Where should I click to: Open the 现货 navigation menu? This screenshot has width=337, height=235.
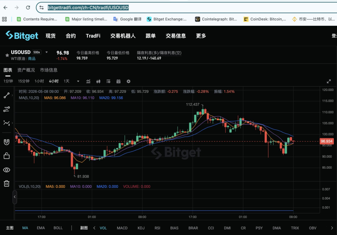click(51, 36)
